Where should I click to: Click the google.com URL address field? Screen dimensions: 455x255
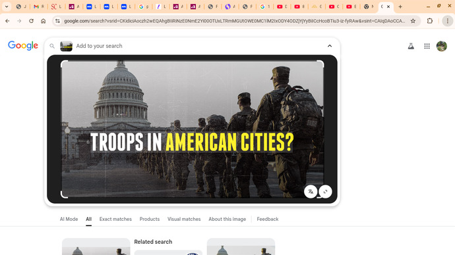[234, 21]
